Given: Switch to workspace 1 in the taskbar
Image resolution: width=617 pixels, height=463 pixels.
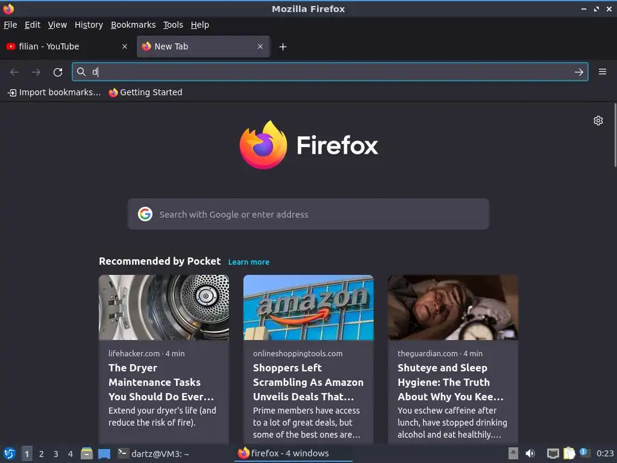Looking at the screenshot, I should point(27,454).
